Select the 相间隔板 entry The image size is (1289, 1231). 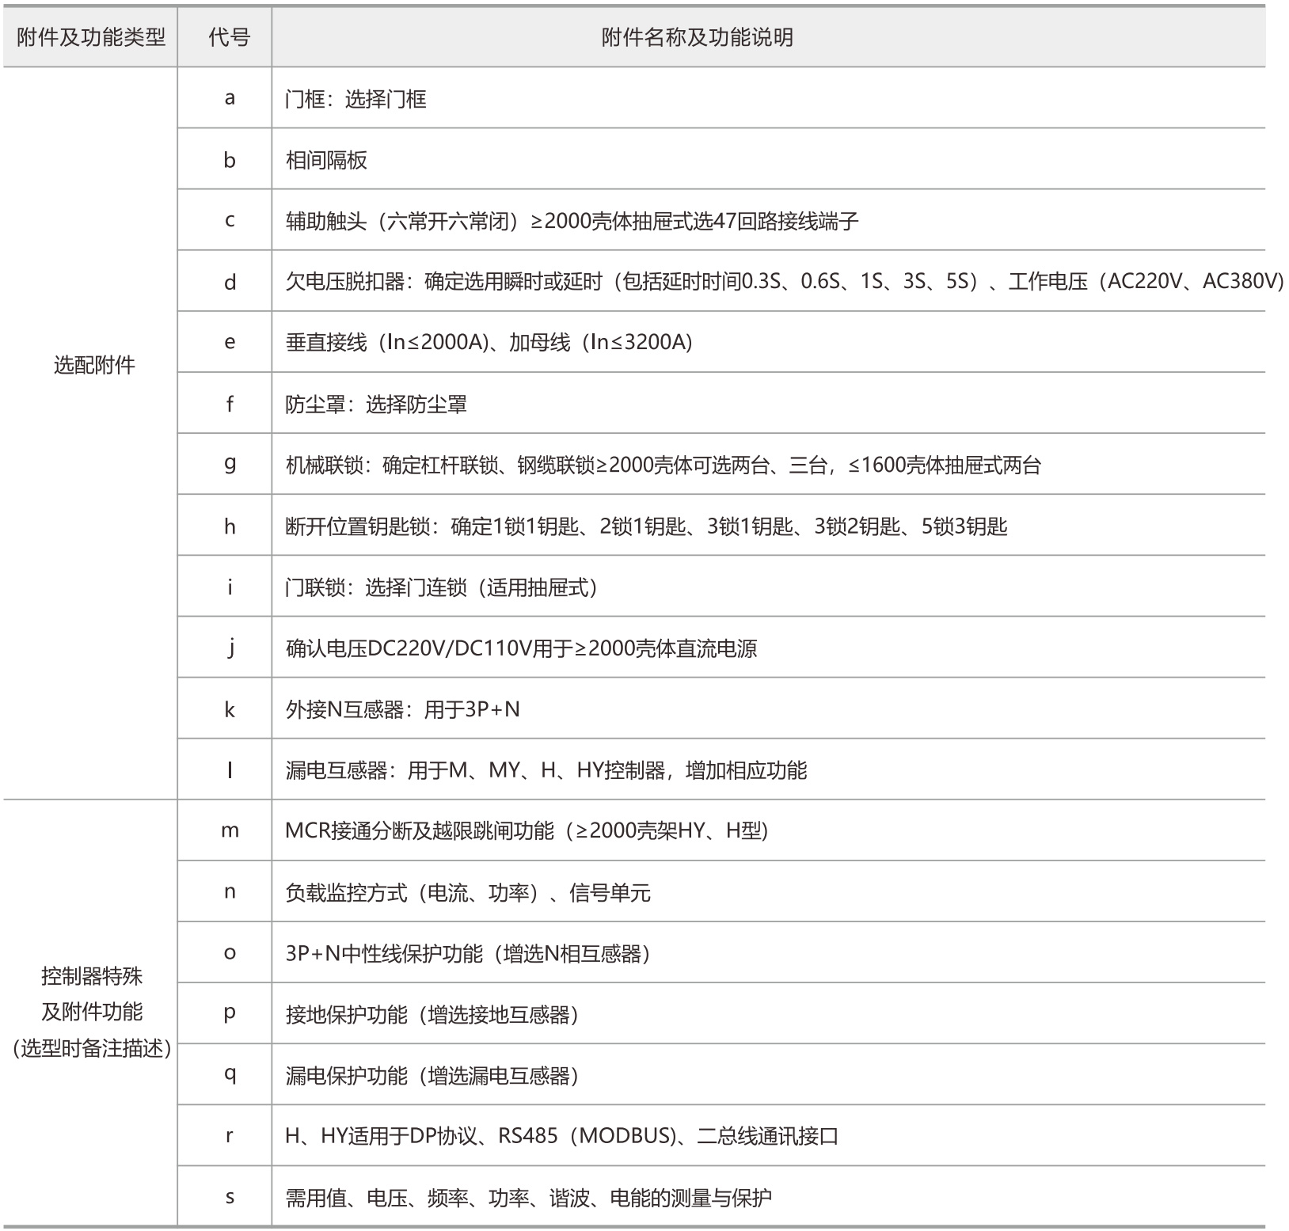326,160
